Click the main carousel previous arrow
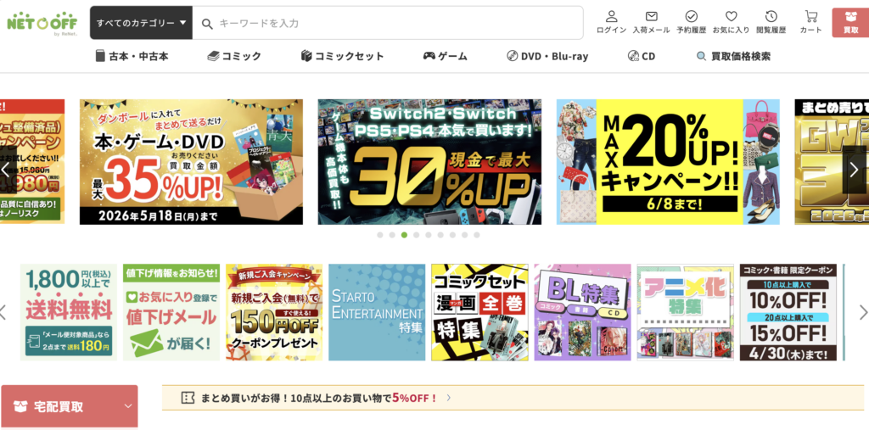This screenshot has height=430, width=869. [6, 170]
